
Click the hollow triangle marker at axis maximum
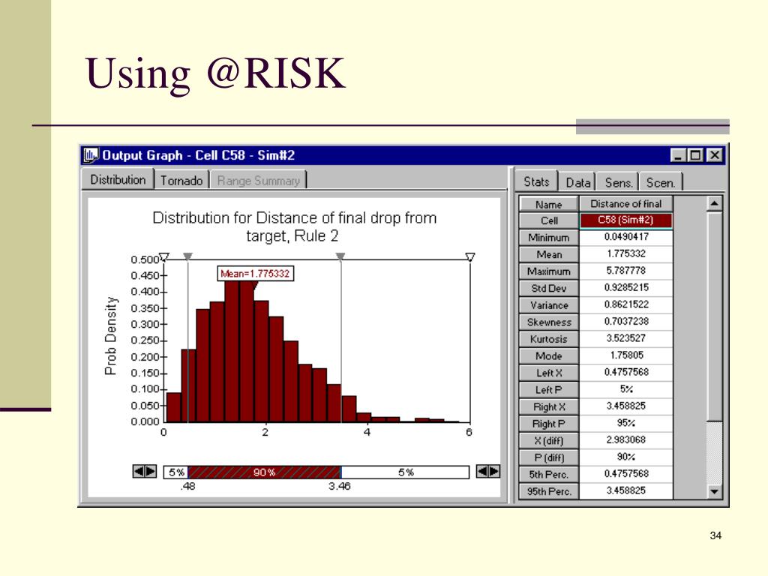pyautogui.click(x=470, y=256)
